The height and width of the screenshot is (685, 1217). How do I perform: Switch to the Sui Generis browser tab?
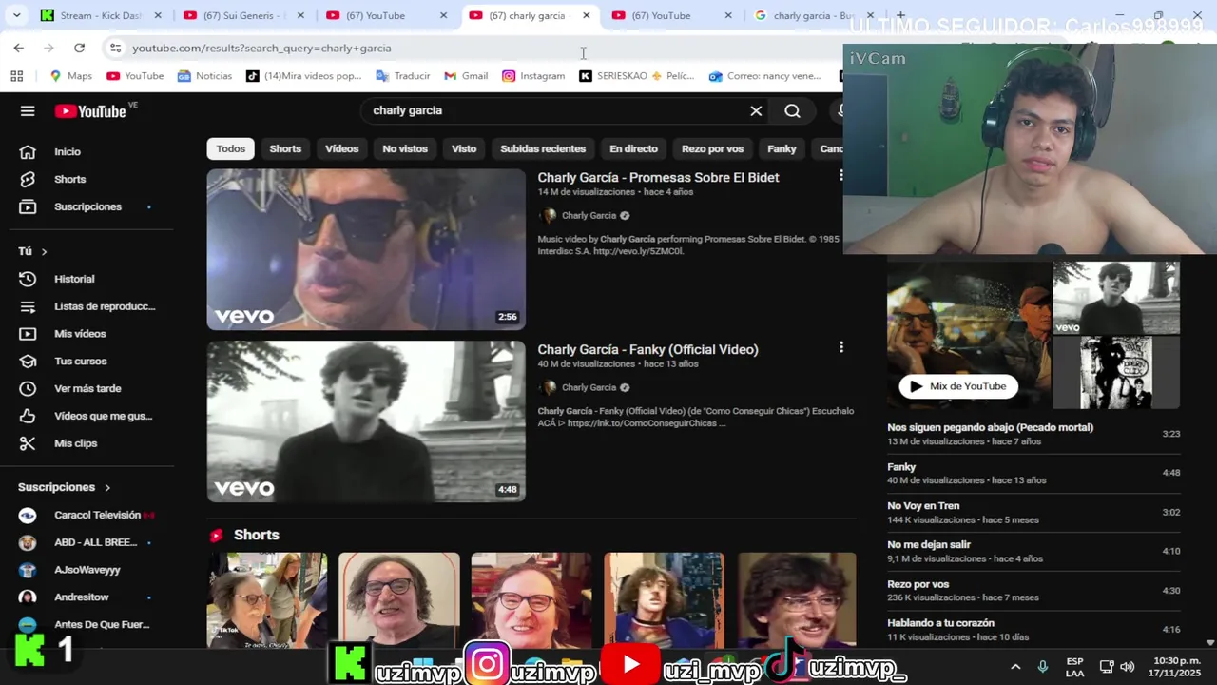tap(242, 15)
